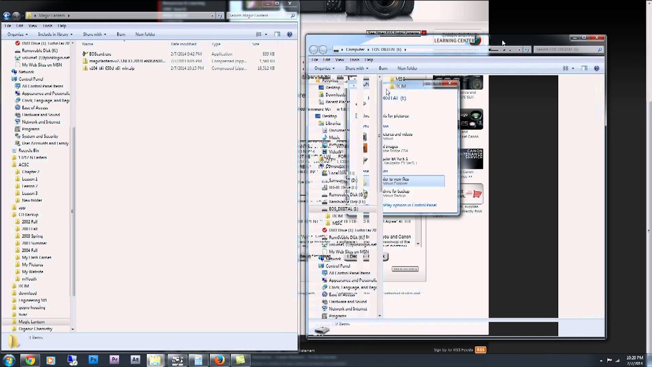Open Premiere Pro from the taskbar

tap(114, 360)
